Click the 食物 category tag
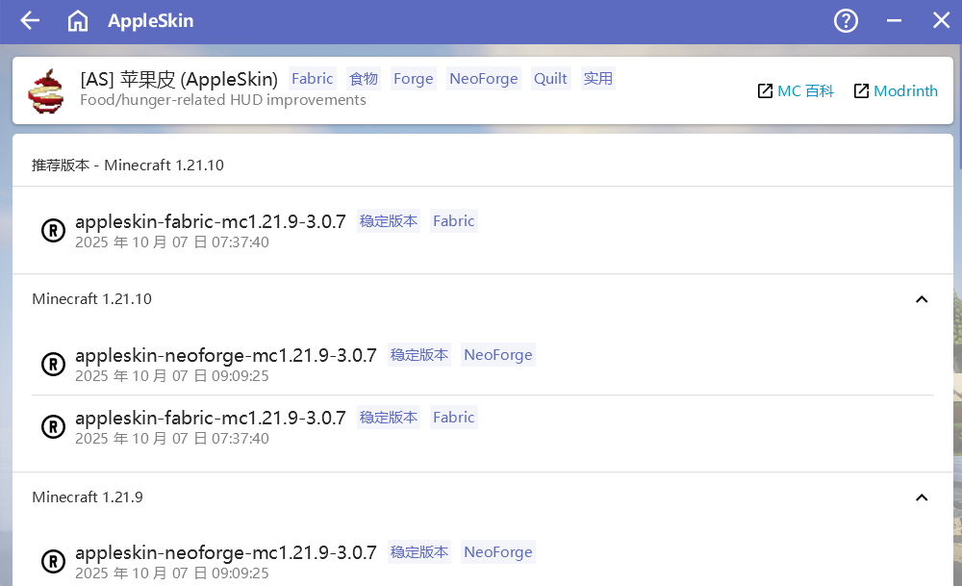The image size is (962, 586). [364, 79]
